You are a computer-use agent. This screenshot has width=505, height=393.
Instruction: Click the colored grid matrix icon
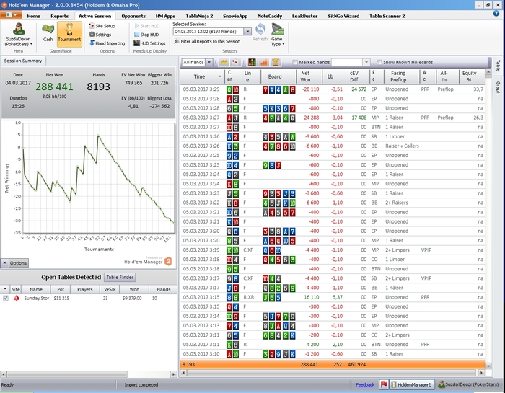coord(252,62)
